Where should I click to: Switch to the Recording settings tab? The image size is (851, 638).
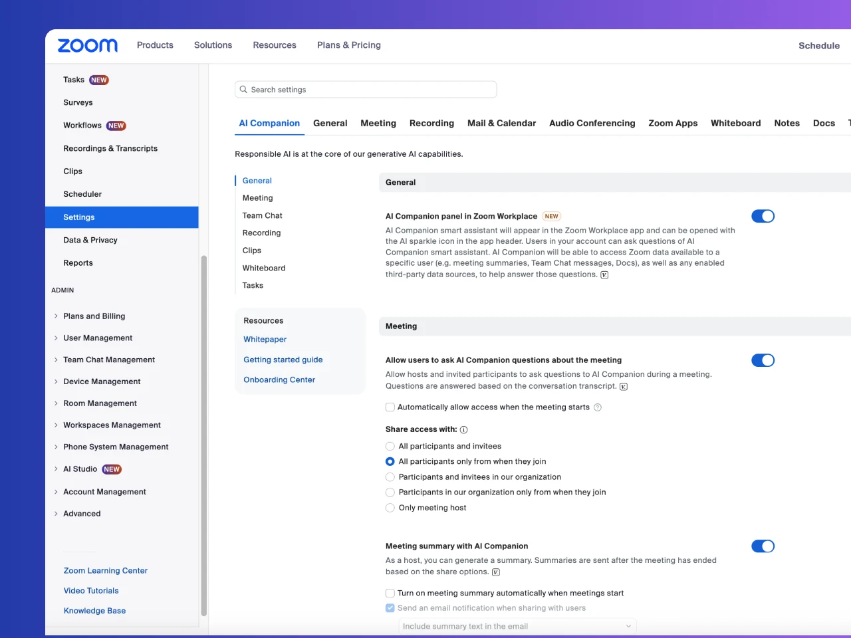tap(431, 123)
